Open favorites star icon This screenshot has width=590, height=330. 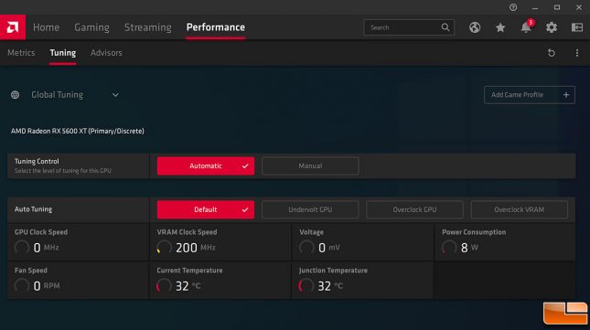pyautogui.click(x=500, y=27)
